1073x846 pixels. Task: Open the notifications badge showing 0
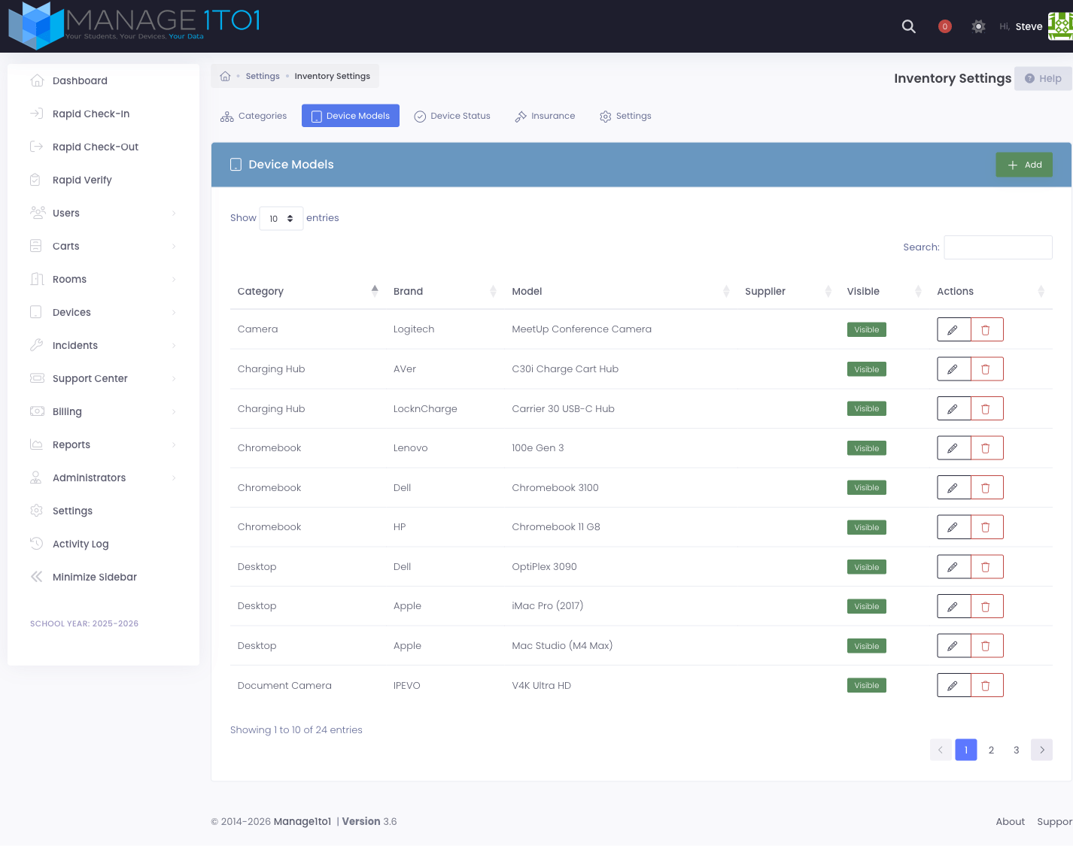click(x=945, y=26)
